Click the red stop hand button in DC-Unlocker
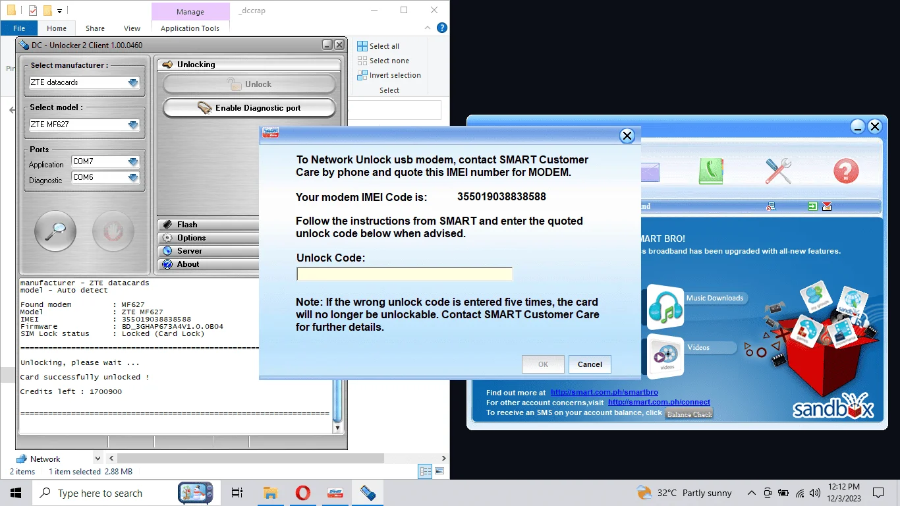 click(113, 231)
